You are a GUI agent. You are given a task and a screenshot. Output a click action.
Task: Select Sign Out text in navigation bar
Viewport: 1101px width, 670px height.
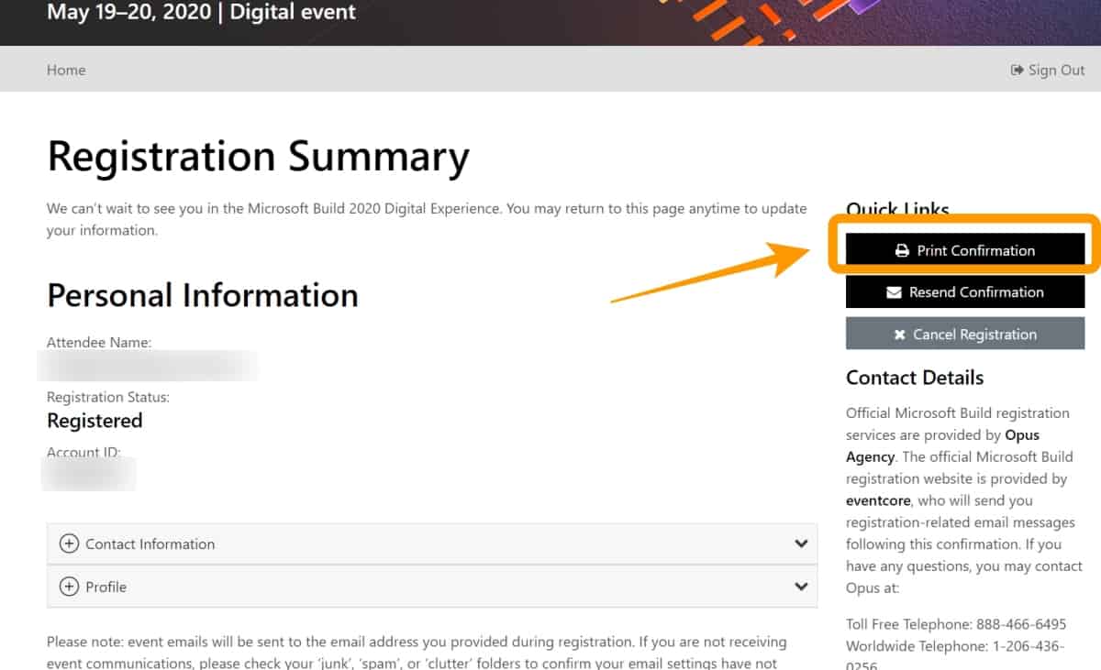(1056, 71)
